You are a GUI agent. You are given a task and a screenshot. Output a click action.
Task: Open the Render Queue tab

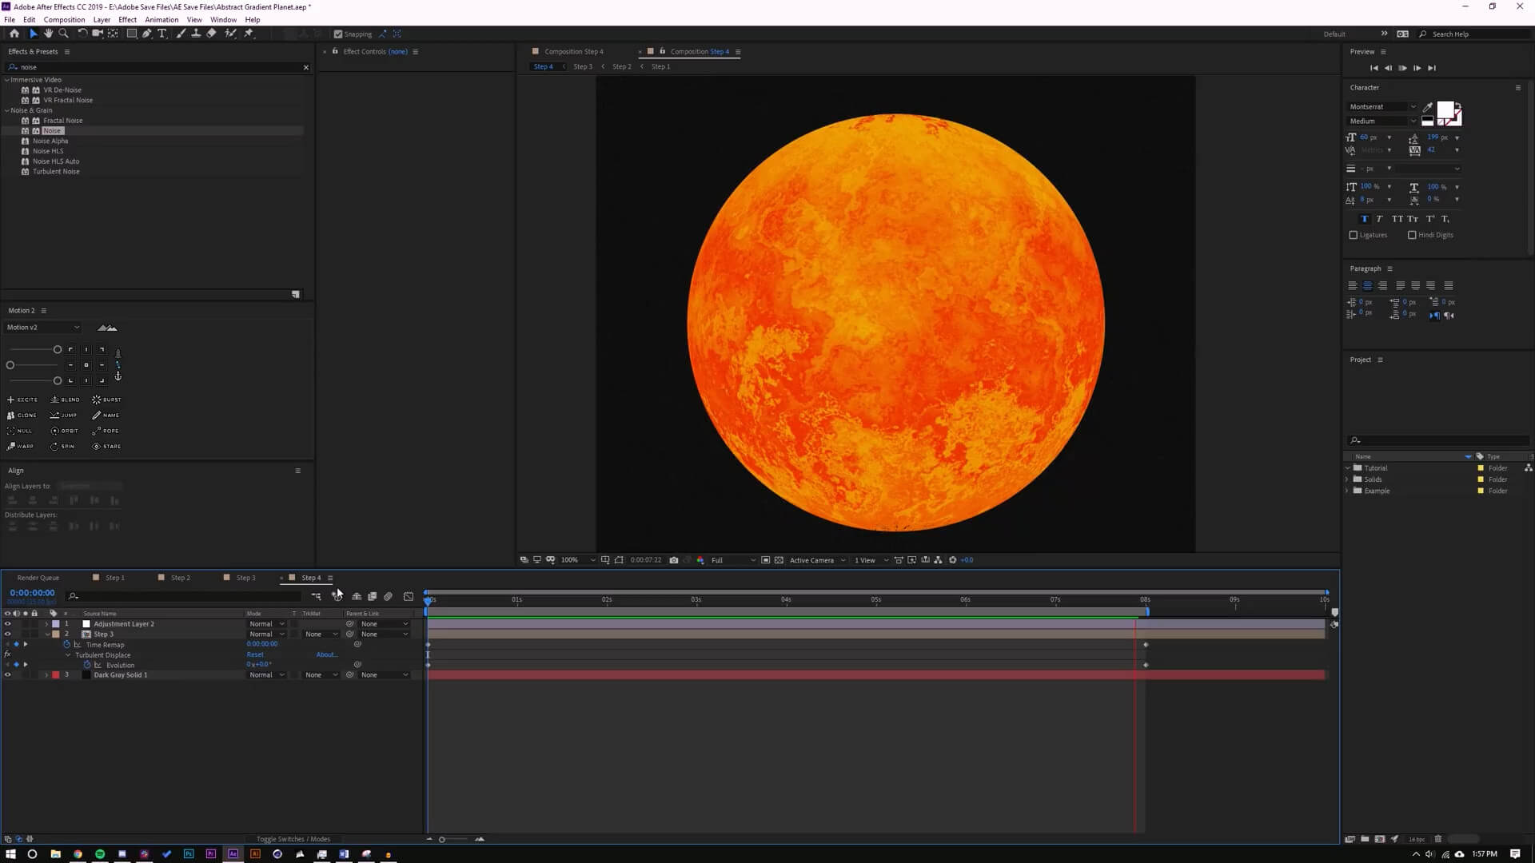click(x=38, y=578)
